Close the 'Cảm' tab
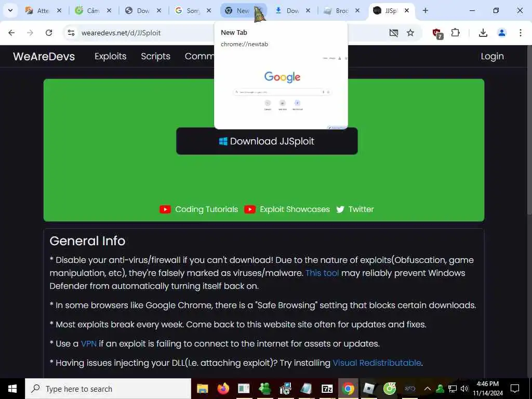The height and width of the screenshot is (399, 532). tap(109, 10)
